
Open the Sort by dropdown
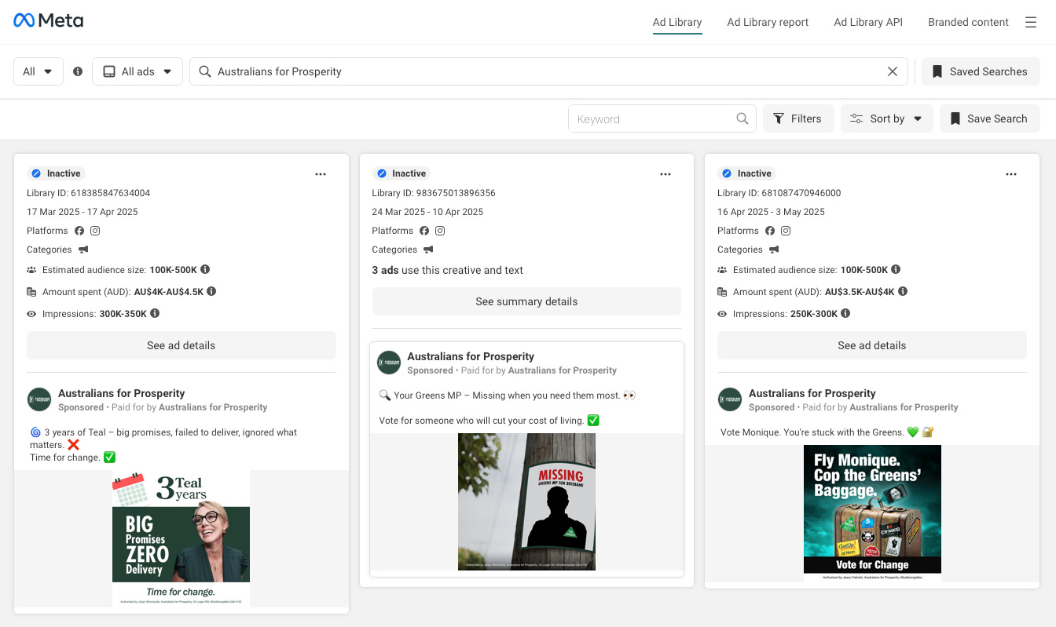887,118
